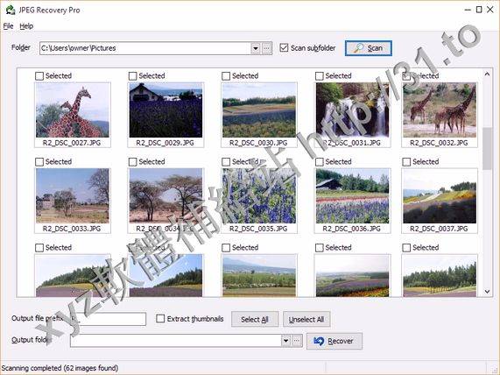Select the R2_DSC_0034 acacia trees thumbnail
Image resolution: width=500 pixels, height=375 pixels.
coord(165,196)
